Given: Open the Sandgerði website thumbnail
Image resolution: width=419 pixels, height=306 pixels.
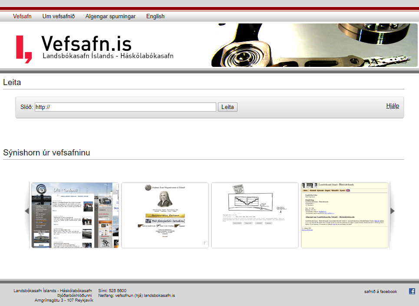Looking at the screenshot, I should click(75, 215).
